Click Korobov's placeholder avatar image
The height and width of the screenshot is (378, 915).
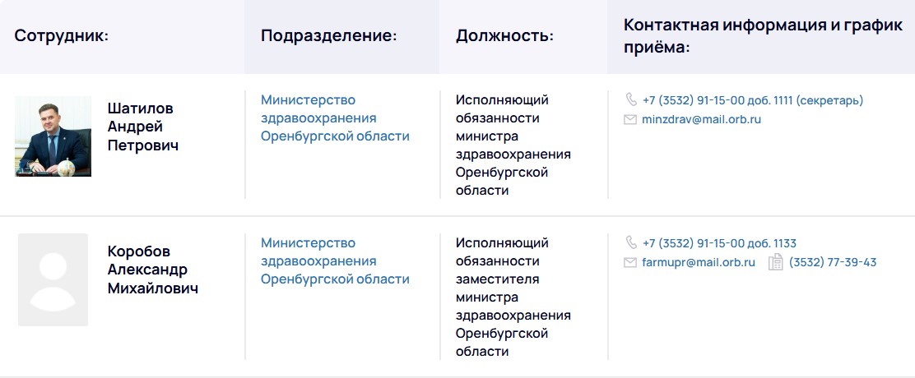click(x=53, y=279)
